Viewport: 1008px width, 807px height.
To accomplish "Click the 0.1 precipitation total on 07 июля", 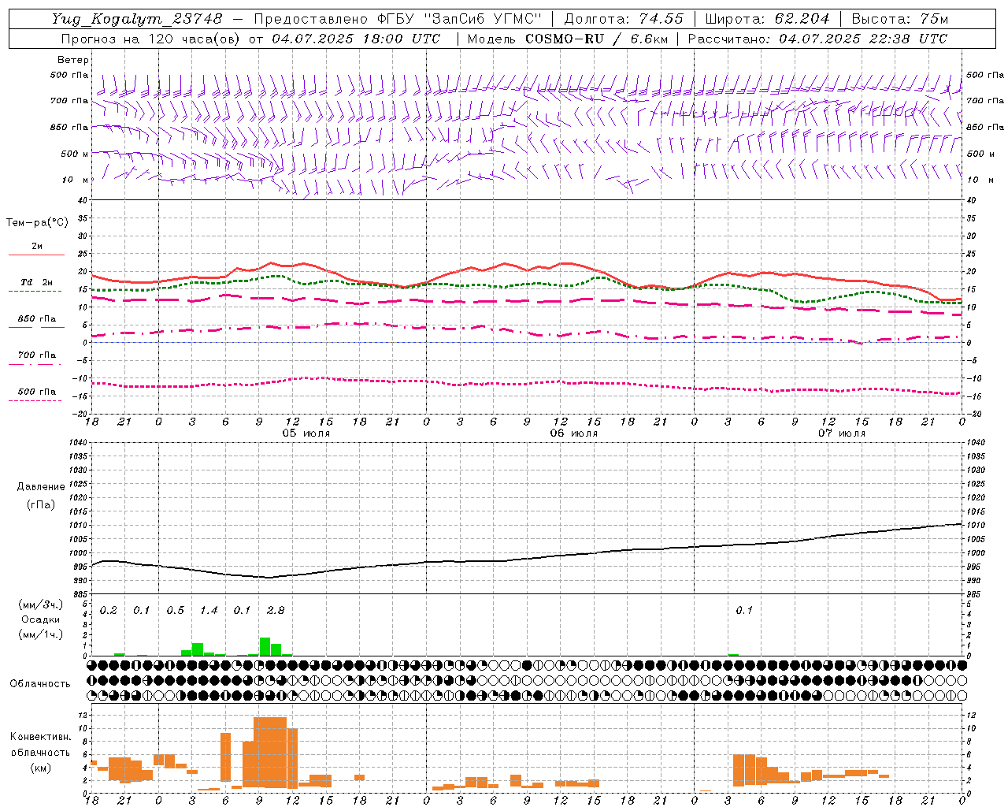I will (744, 611).
